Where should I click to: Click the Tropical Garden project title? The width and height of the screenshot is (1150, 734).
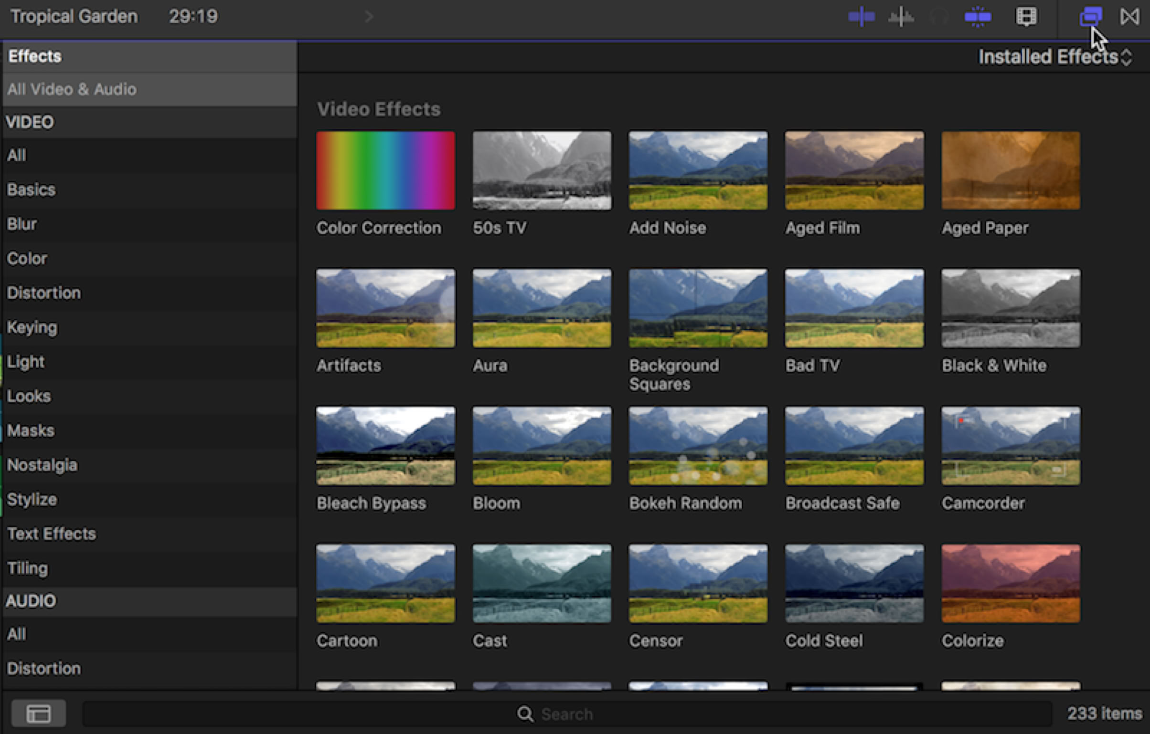pyautogui.click(x=74, y=17)
